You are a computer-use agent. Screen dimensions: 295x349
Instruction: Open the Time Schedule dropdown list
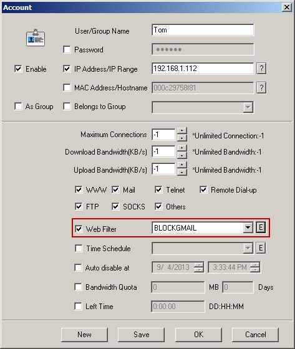tap(248, 248)
